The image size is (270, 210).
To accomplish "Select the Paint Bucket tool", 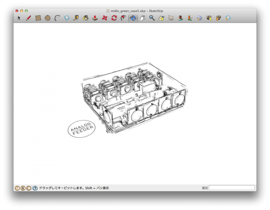I will click(x=85, y=18).
